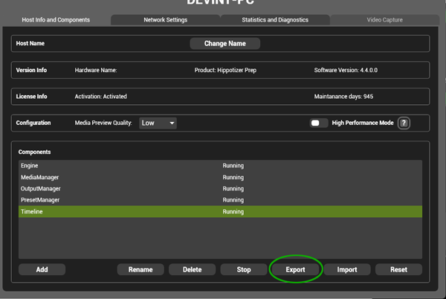Reset the components
446x299 pixels.
398,269
